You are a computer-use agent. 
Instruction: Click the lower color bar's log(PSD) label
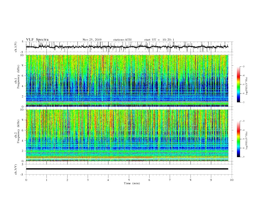(247, 140)
